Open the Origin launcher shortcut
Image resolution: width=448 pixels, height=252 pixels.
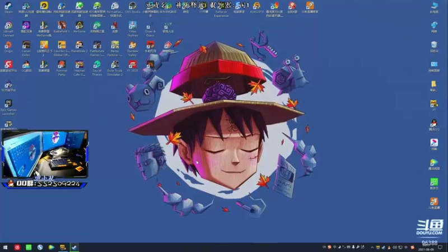(8, 47)
